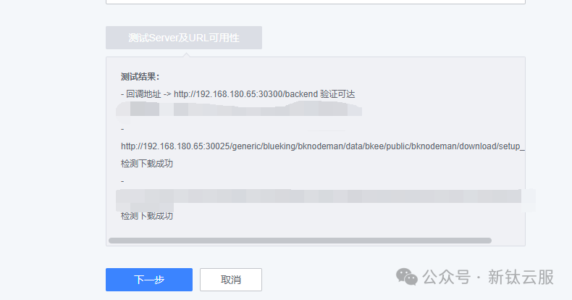Image resolution: width=572 pixels, height=300 pixels.
Task: Click the dash bullet above the blurred URL
Action: pos(122,181)
